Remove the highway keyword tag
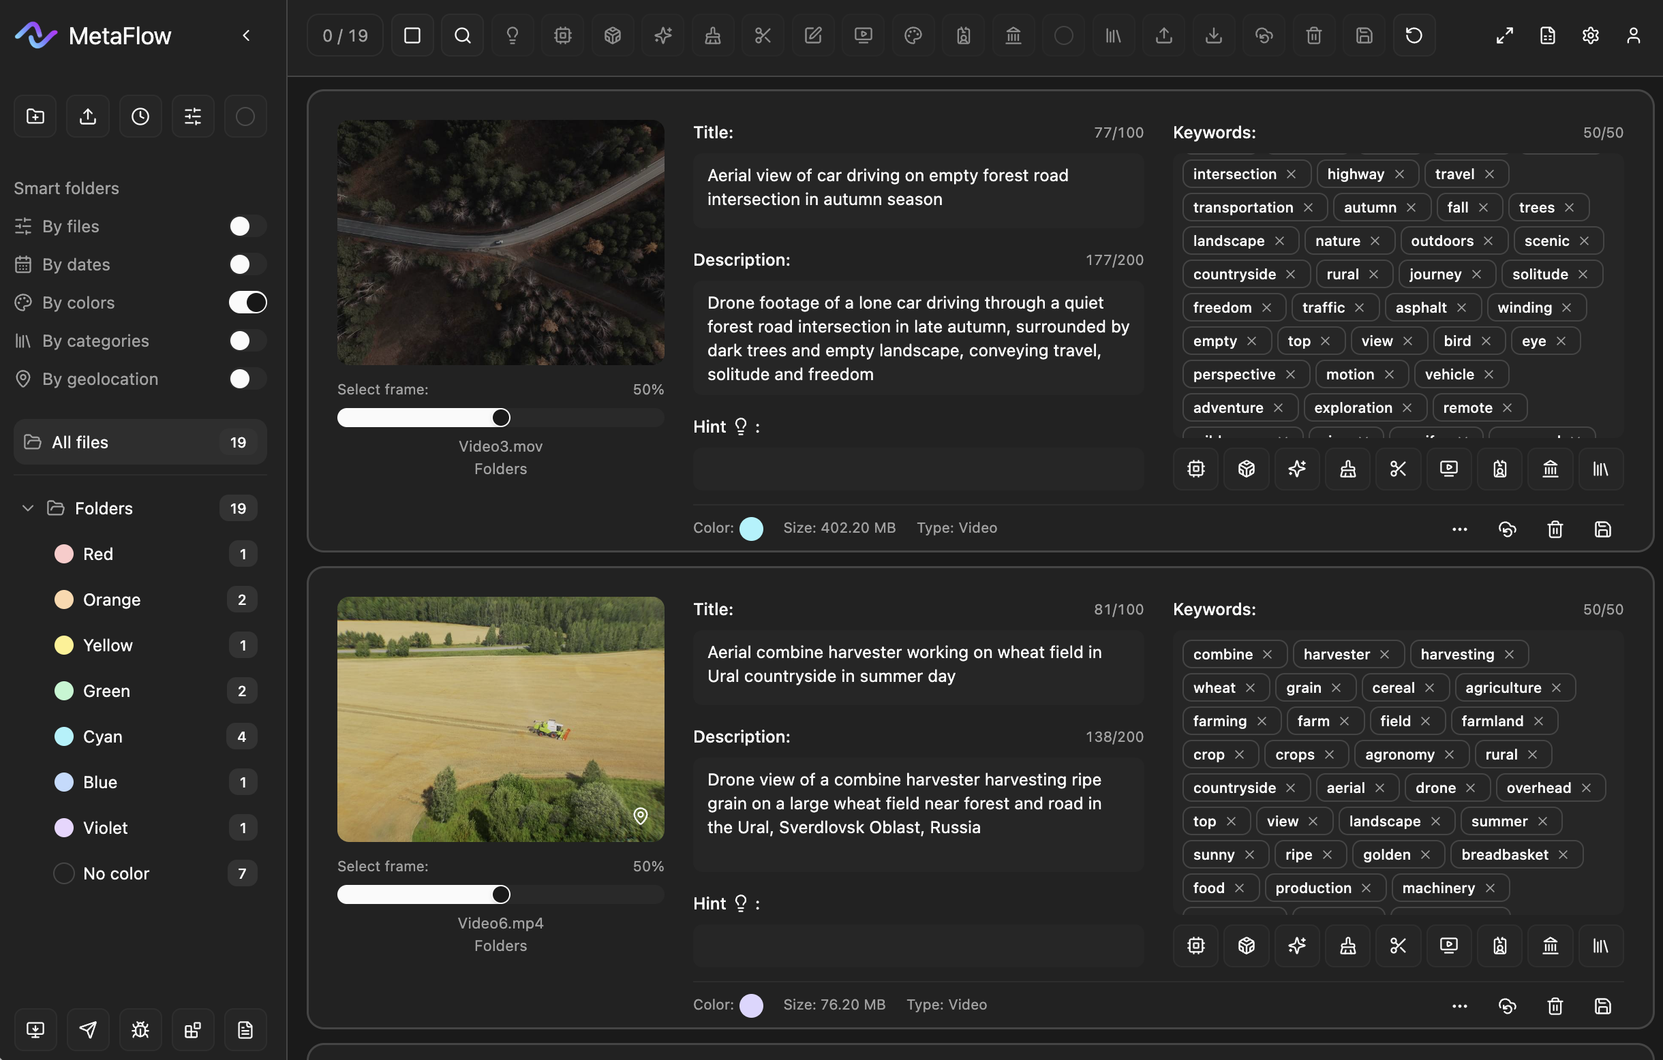1663x1060 pixels. point(1399,174)
